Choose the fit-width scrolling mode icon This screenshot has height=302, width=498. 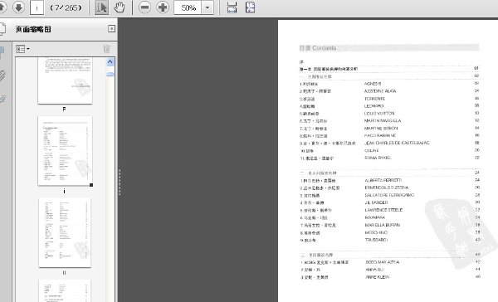[x=232, y=7]
